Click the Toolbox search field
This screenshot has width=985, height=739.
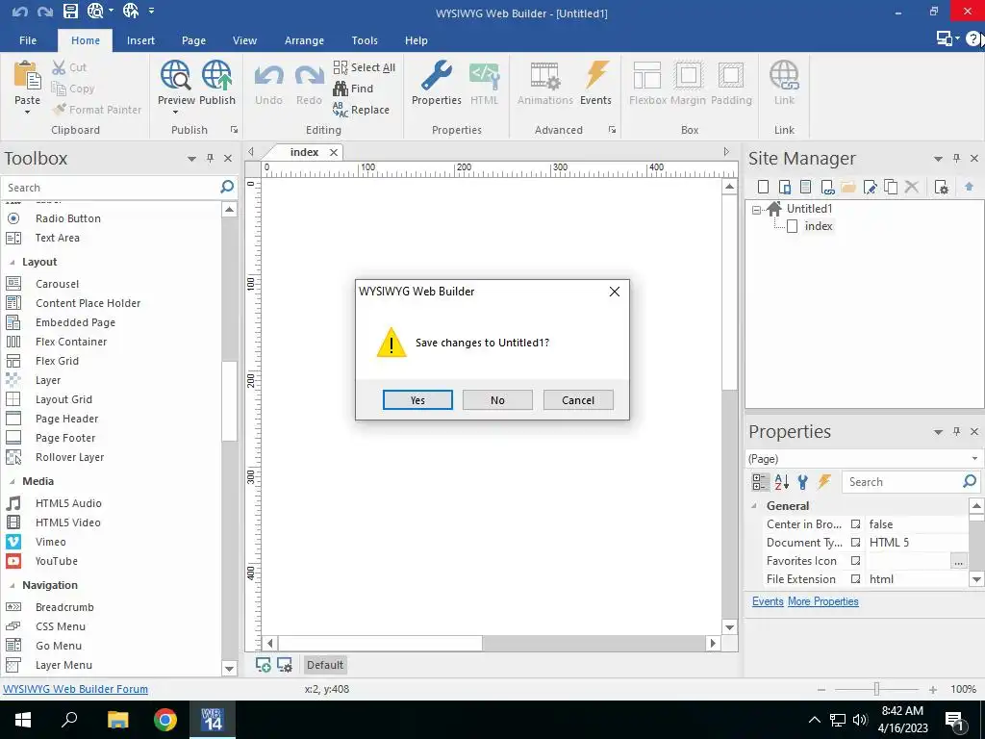click(111, 188)
